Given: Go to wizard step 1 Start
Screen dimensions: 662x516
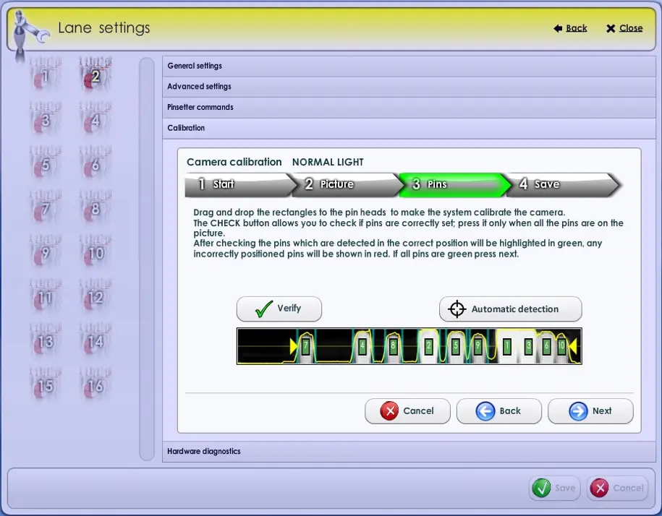Looking at the screenshot, I should coord(241,184).
